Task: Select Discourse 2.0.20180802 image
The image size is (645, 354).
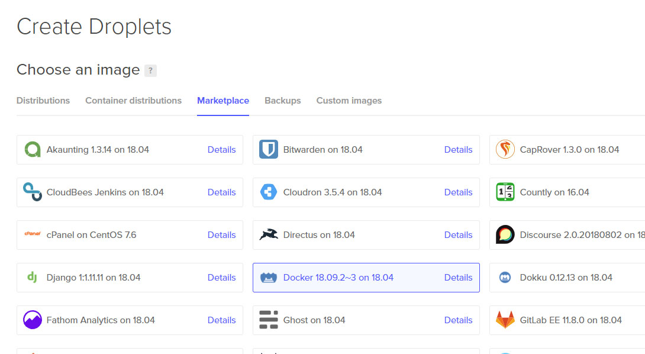Action: [567, 235]
